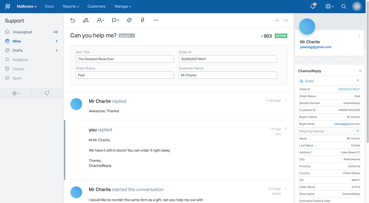This screenshot has width=369, height=203.
Task: Click the Order Name value #1015
Action: coord(356,187)
